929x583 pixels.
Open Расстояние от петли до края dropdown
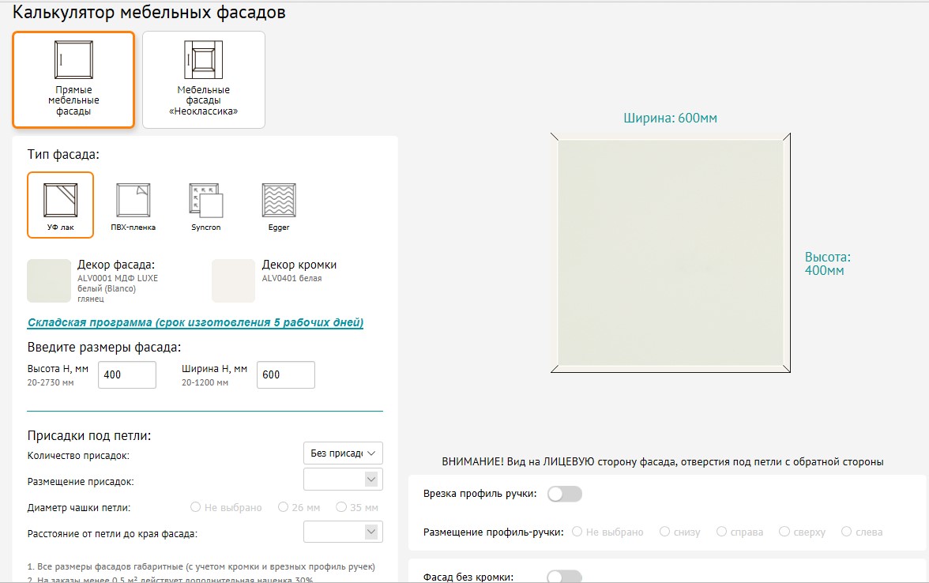point(343,532)
